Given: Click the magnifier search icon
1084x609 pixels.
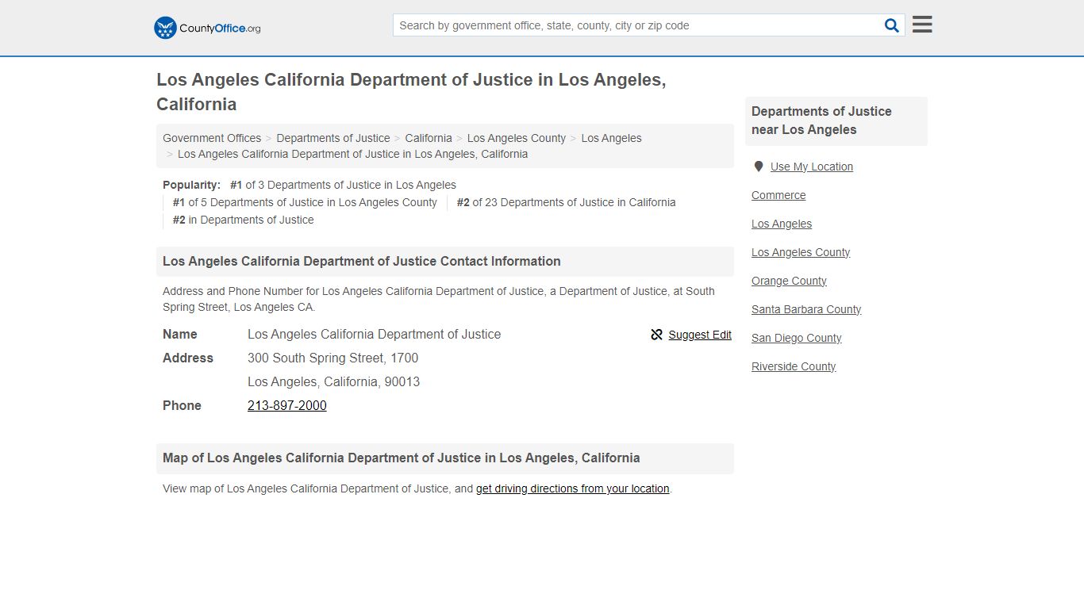Looking at the screenshot, I should pos(892,25).
